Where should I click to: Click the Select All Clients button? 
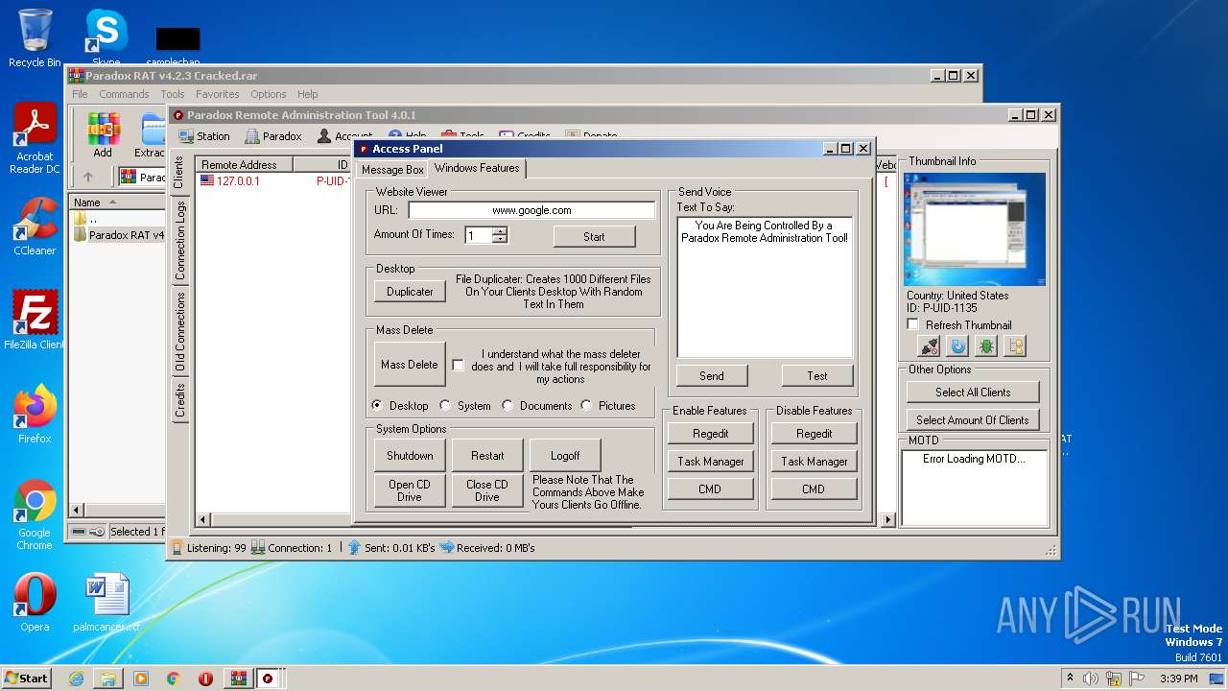click(973, 393)
